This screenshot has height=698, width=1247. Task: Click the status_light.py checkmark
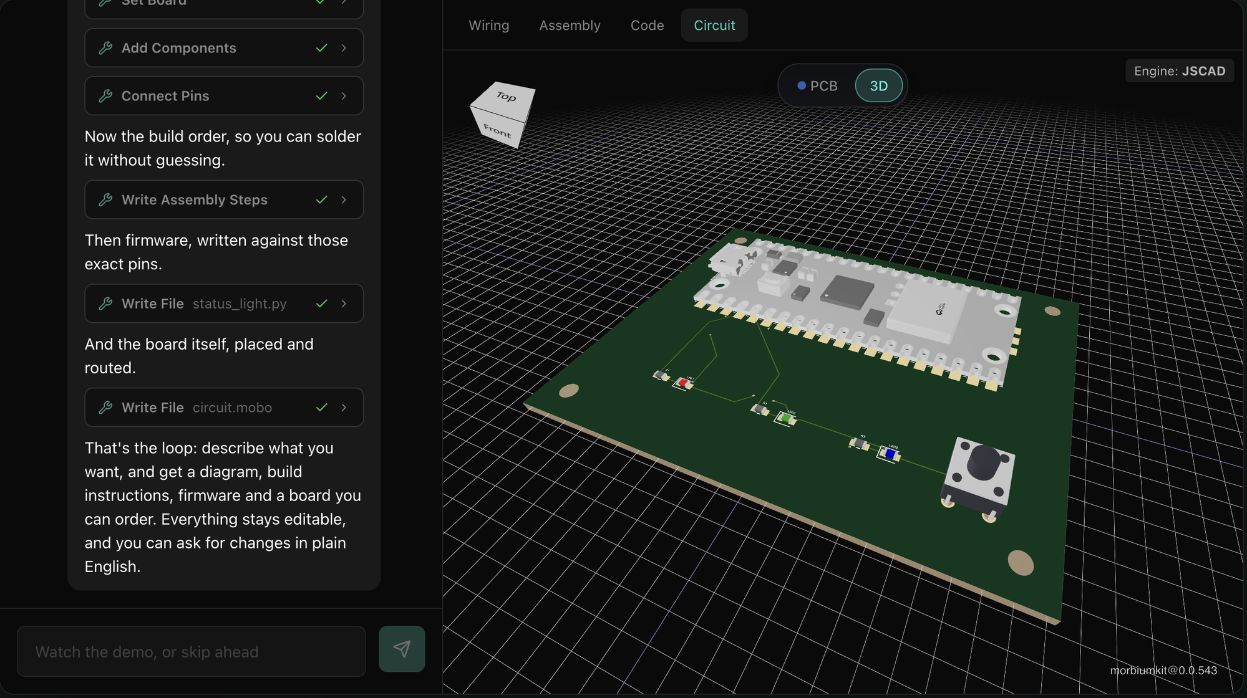coord(321,304)
